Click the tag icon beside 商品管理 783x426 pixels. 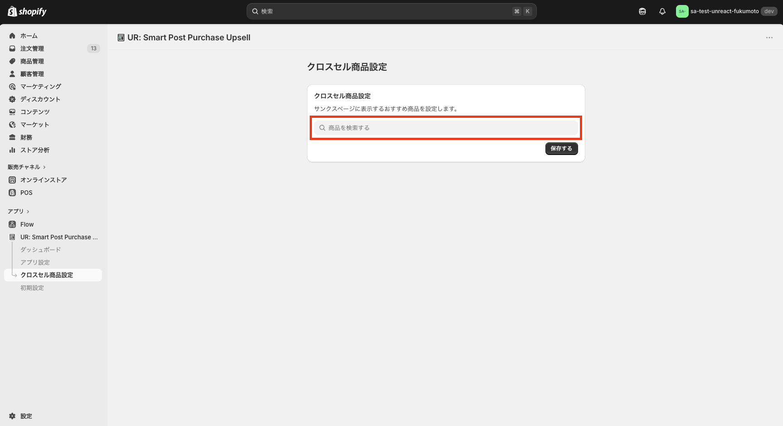[12, 61]
